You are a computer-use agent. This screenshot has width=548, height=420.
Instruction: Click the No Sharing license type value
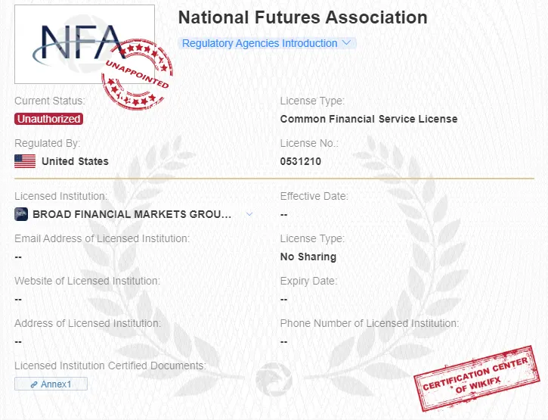(x=308, y=257)
